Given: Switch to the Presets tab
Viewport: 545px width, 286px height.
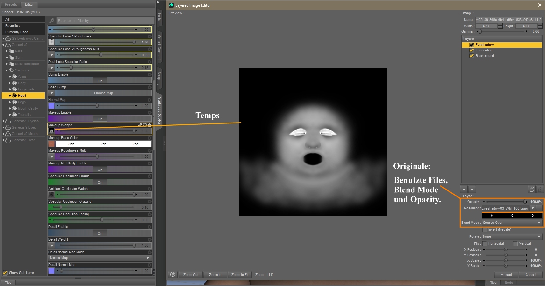Looking at the screenshot, I should tap(11, 4).
